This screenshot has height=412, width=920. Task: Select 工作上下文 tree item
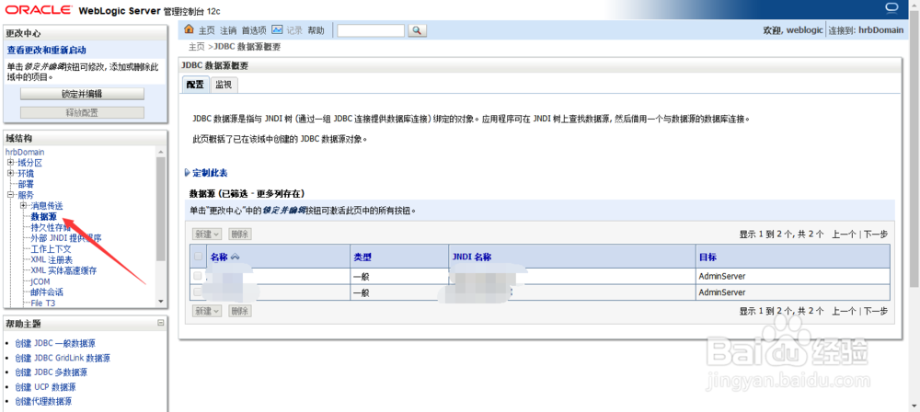(x=51, y=249)
